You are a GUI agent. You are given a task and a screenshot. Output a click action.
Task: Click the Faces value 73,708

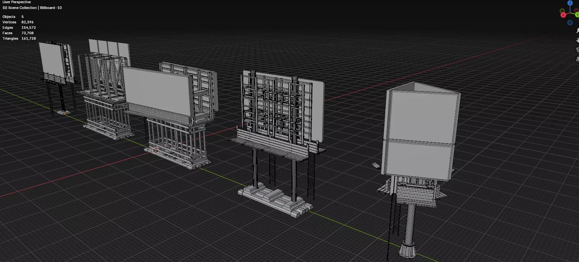point(28,33)
